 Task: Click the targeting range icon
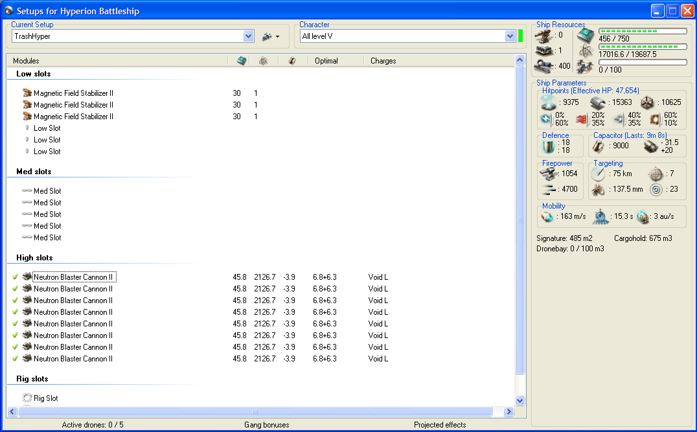(598, 174)
